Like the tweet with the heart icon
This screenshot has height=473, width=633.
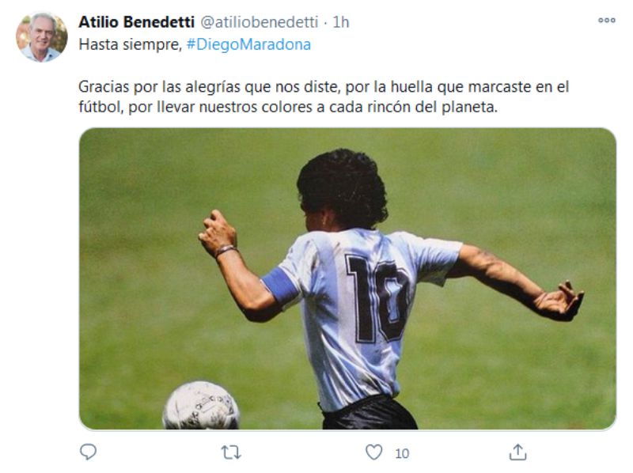373,452
